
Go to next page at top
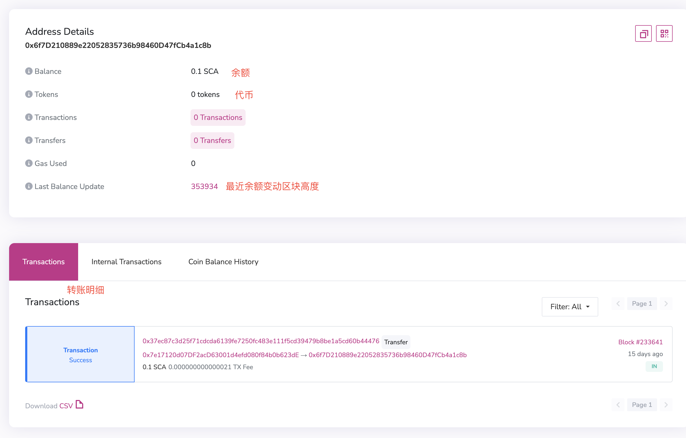coord(666,303)
